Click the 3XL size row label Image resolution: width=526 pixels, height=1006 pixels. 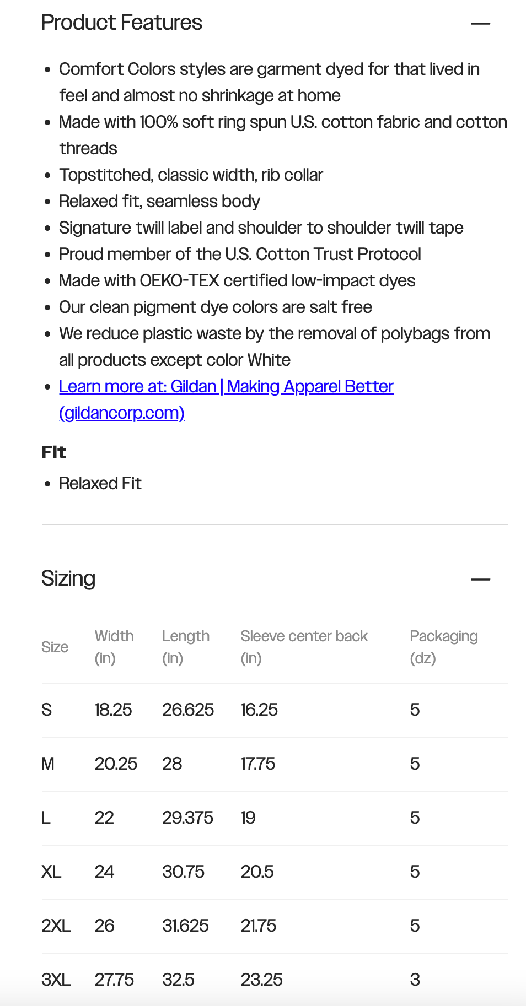[x=56, y=980]
